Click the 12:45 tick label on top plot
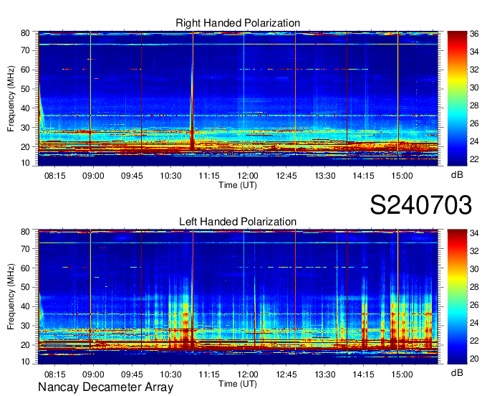487x396 pixels. pyautogui.click(x=286, y=176)
